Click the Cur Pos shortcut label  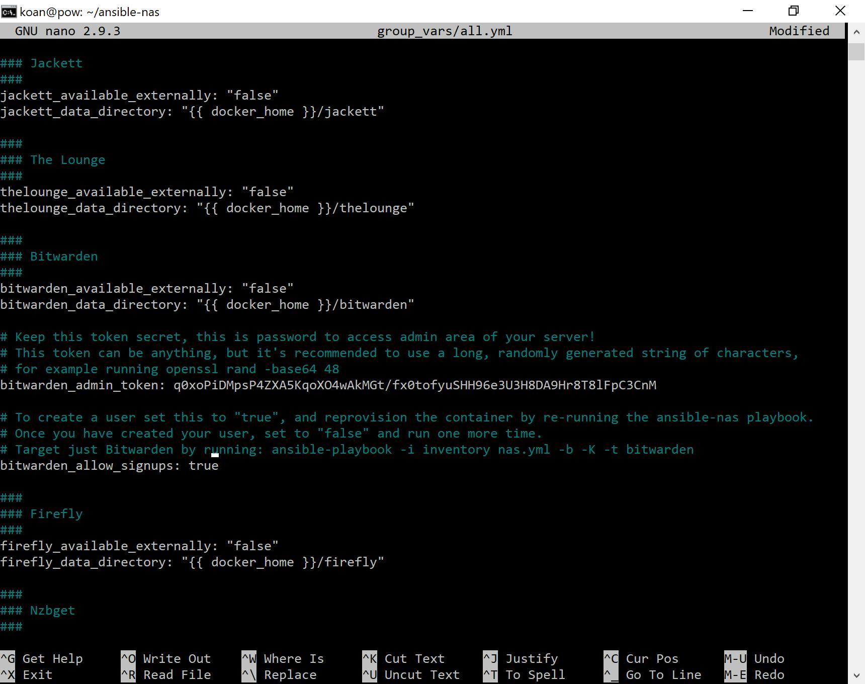[652, 659]
